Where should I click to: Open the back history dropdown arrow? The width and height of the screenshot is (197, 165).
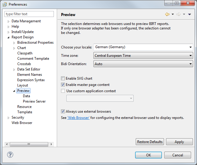[173, 14]
